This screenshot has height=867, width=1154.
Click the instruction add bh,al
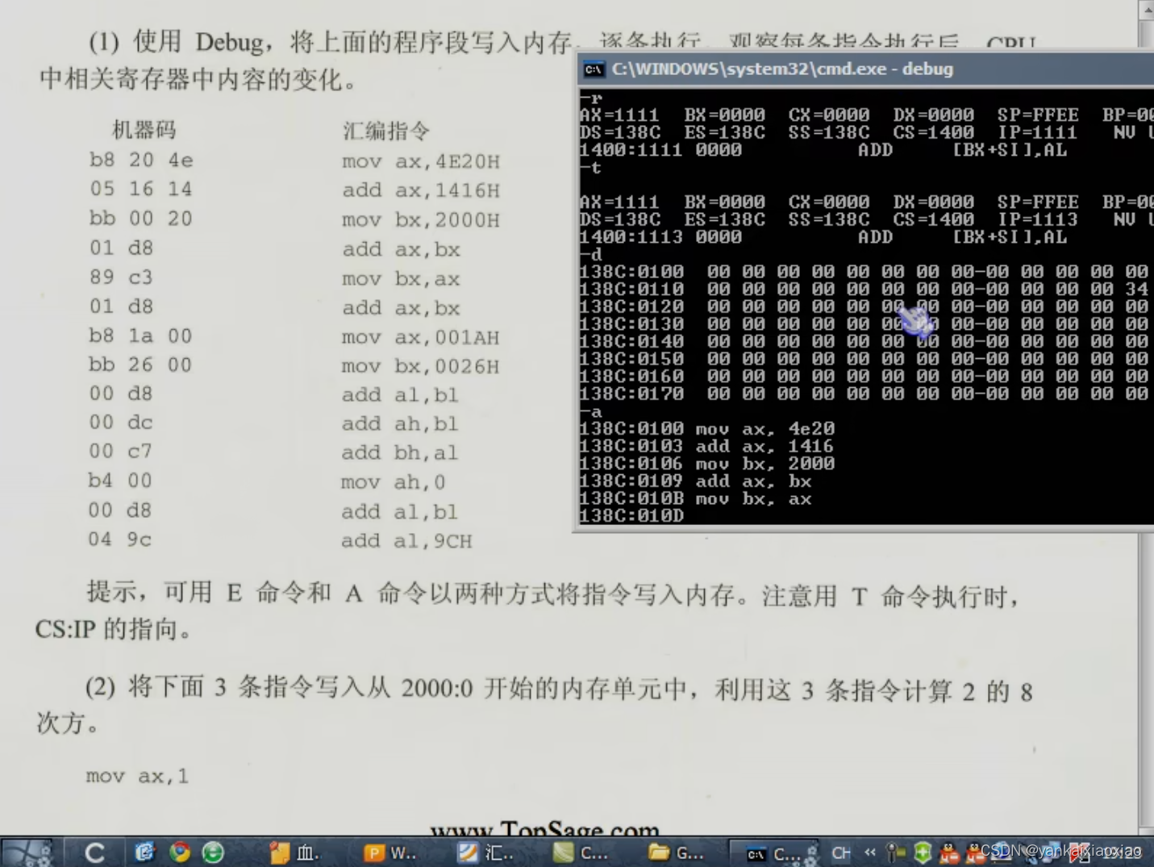[x=400, y=452]
